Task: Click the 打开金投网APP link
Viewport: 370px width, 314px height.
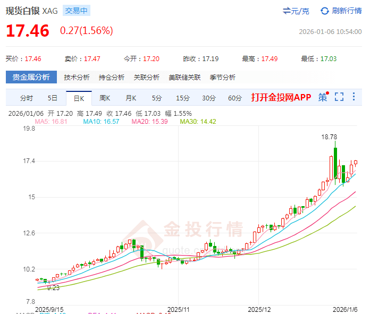Action: click(281, 97)
